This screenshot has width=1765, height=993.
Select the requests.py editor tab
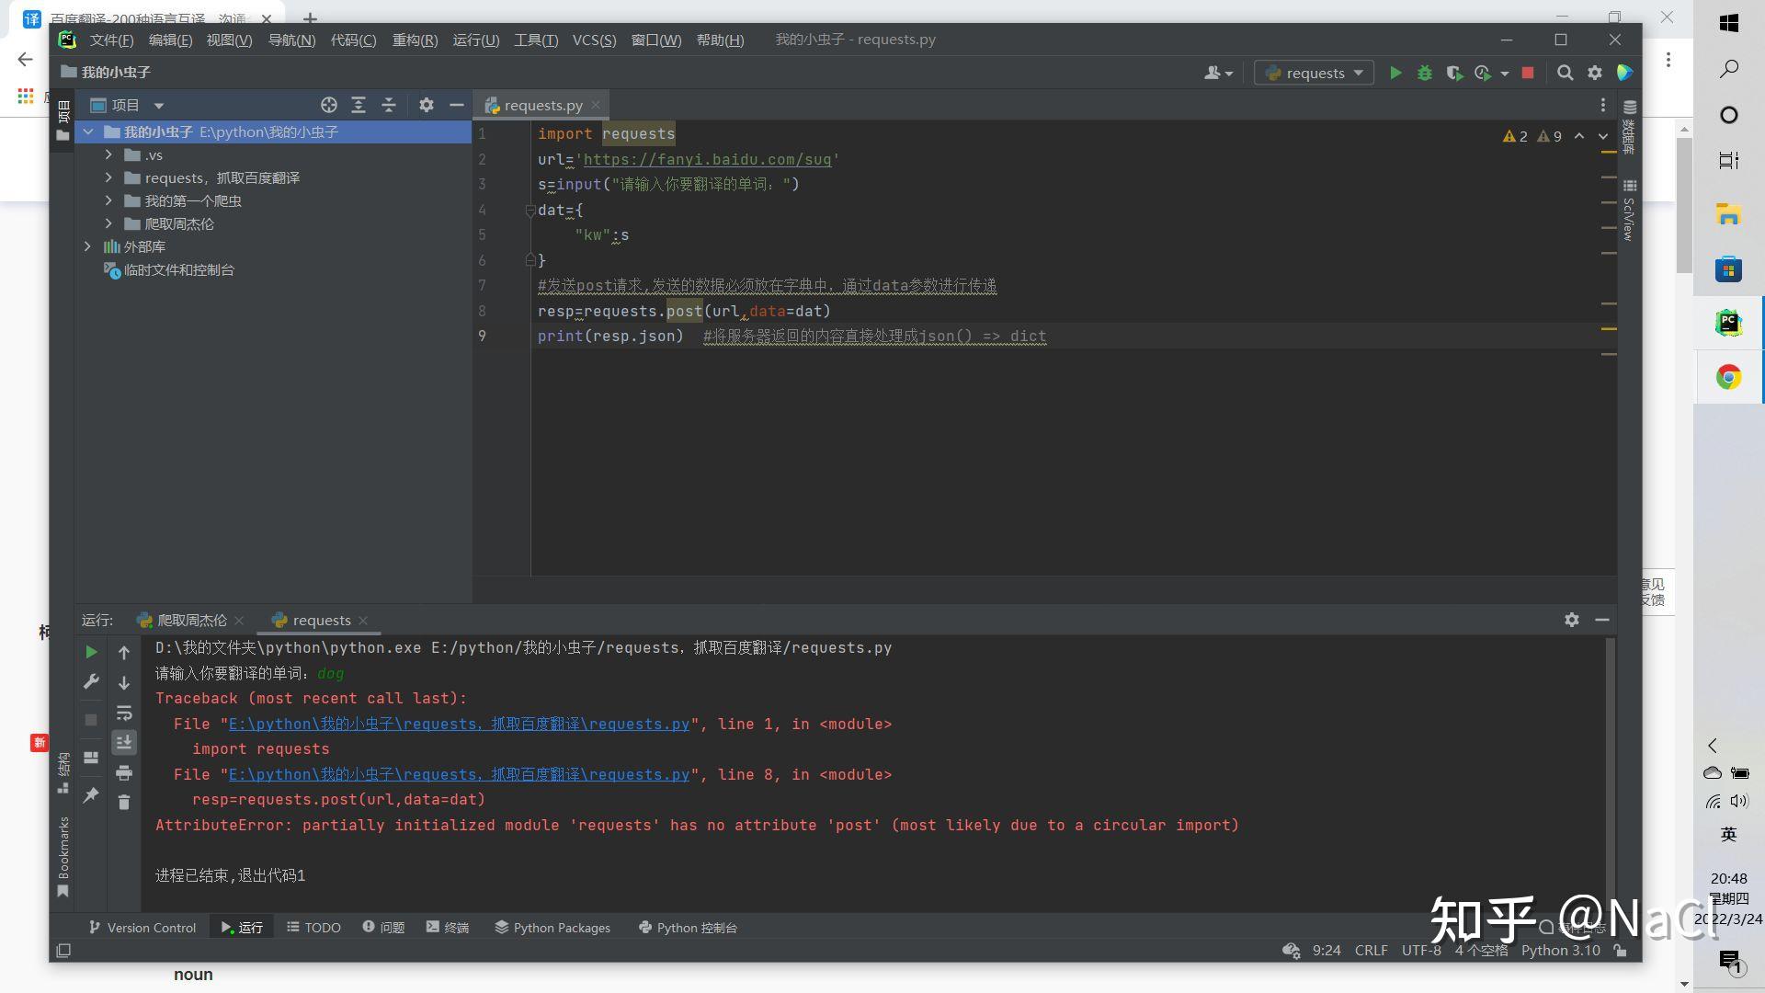click(x=543, y=105)
